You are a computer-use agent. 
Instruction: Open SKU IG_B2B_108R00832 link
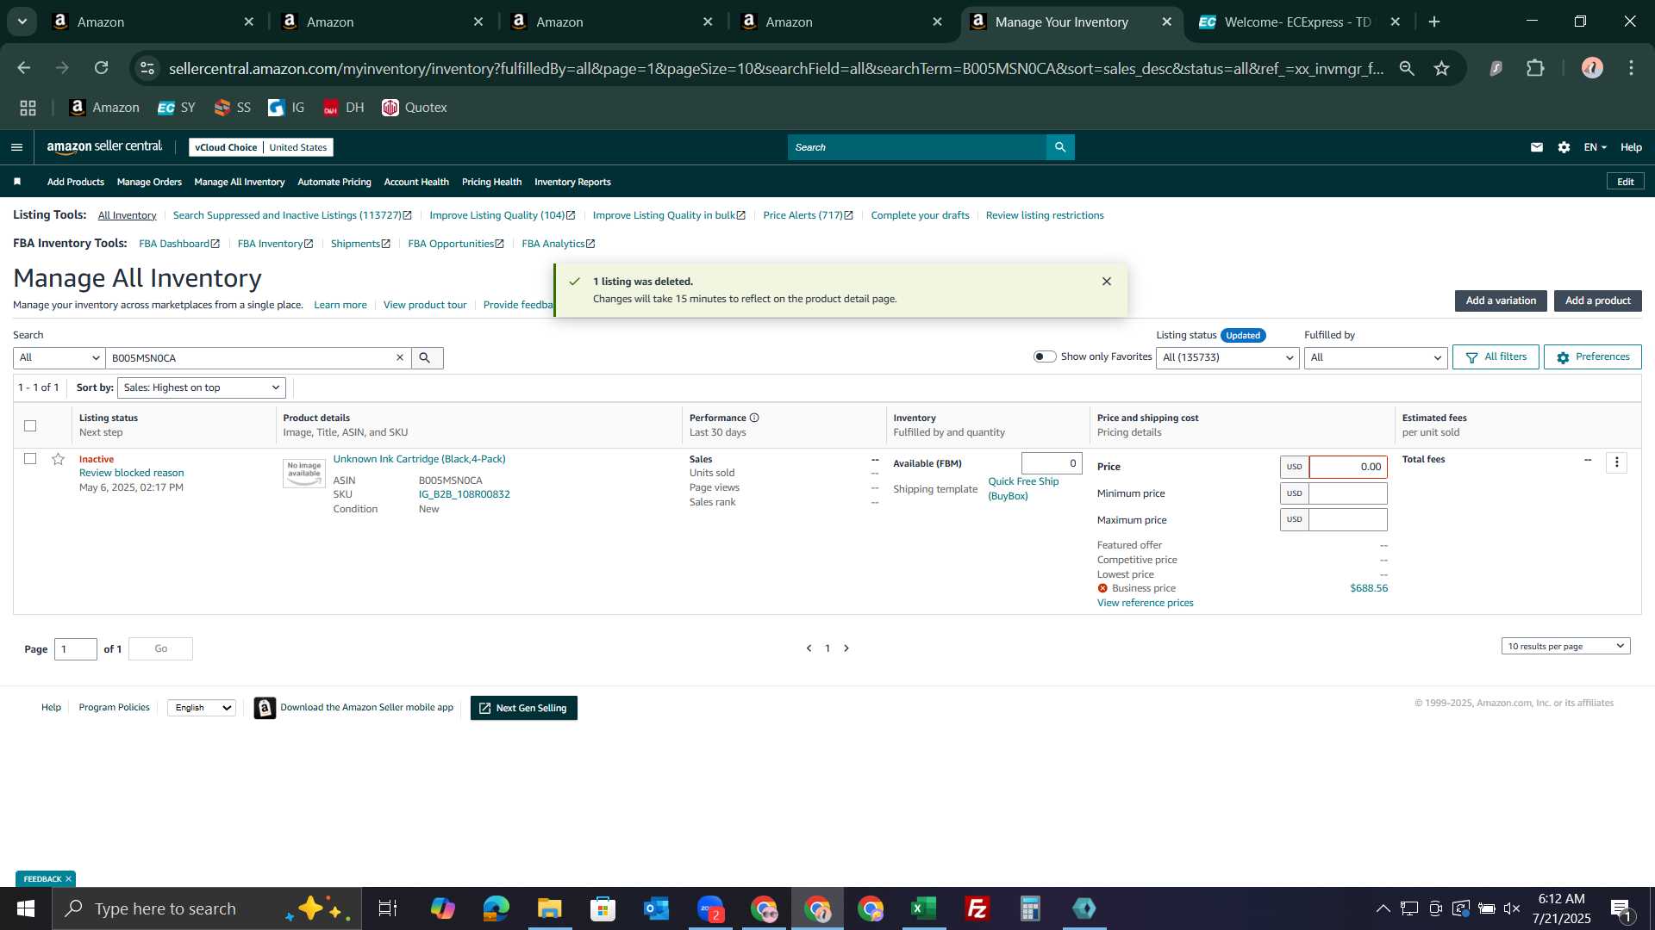[x=464, y=494]
